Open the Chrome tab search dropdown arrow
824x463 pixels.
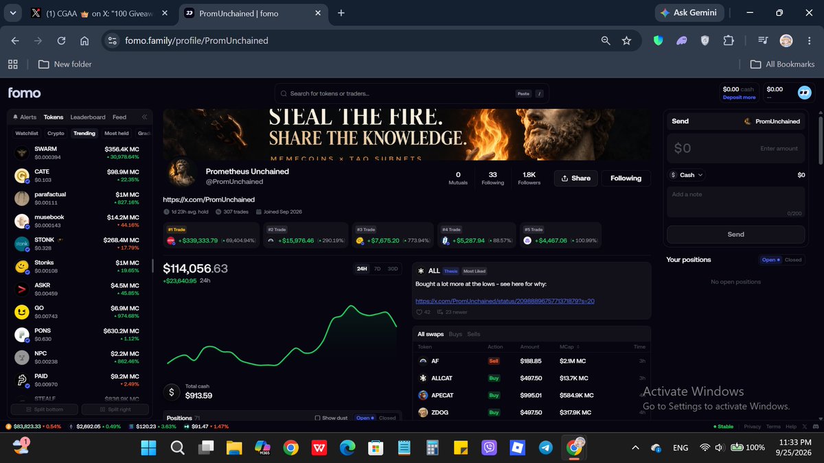point(12,12)
